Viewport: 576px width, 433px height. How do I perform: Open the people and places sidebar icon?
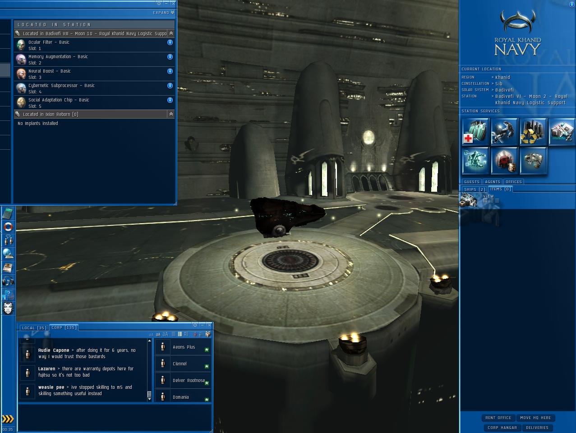tap(8, 240)
